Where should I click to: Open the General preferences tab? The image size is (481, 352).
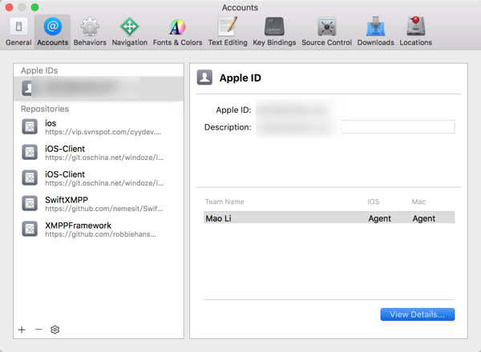tap(18, 32)
